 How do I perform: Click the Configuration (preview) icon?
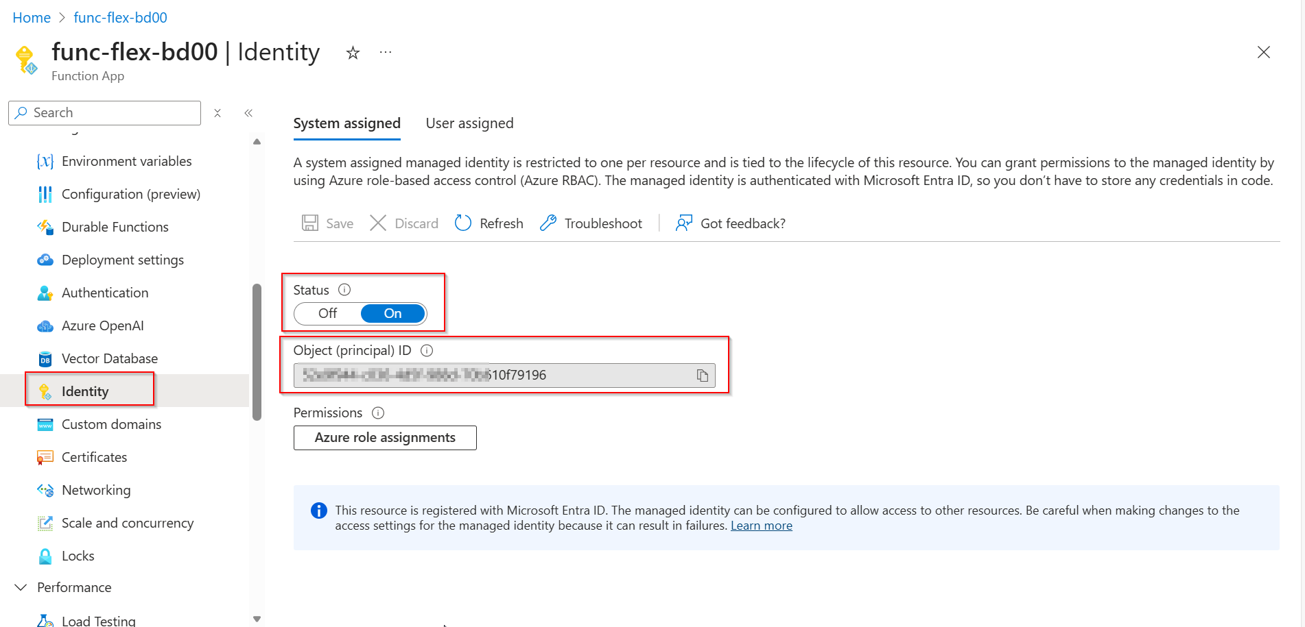pyautogui.click(x=45, y=194)
